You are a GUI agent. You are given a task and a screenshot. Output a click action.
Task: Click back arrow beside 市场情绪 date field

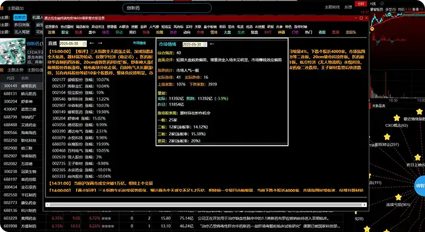point(212,44)
